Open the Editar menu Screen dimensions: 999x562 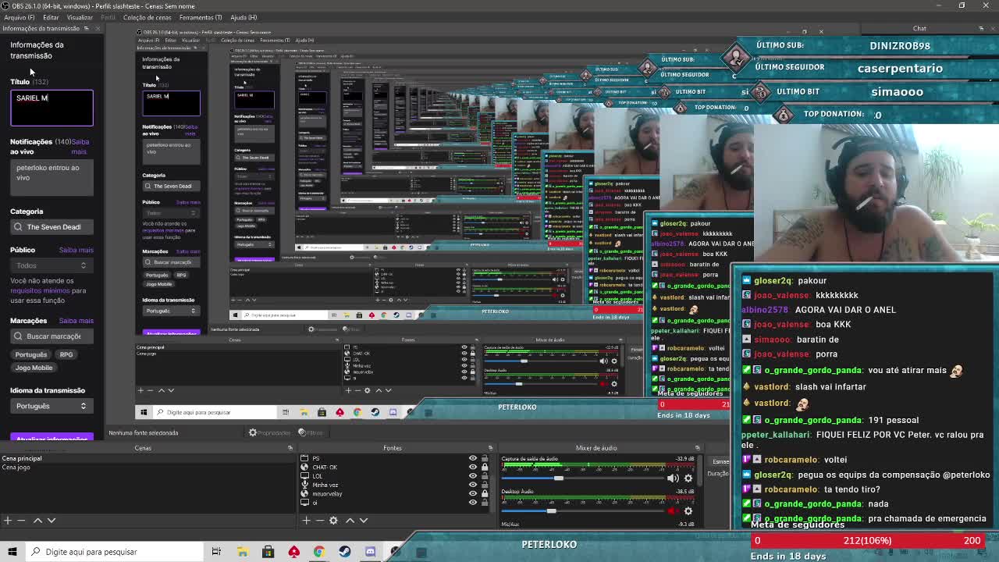pos(51,17)
